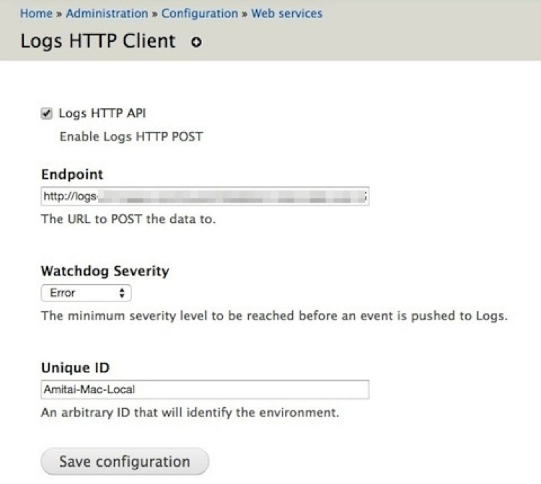541x484 pixels.
Task: Click the Watchdog Severity label
Action: [105, 271]
